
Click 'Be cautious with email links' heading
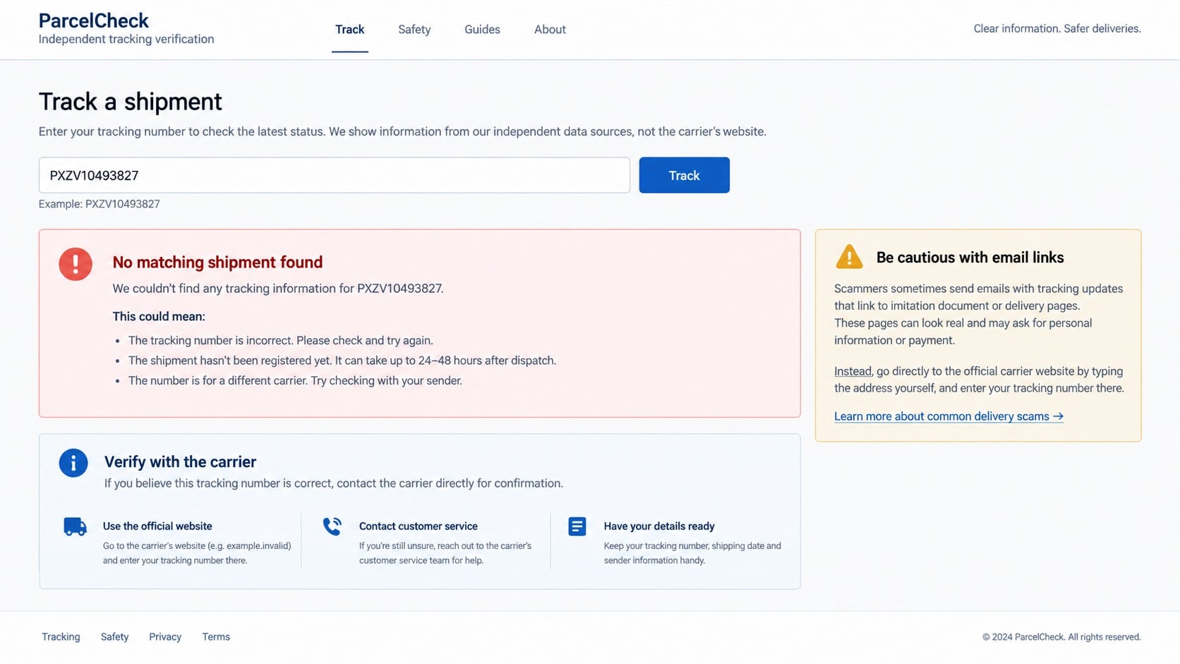(x=970, y=258)
